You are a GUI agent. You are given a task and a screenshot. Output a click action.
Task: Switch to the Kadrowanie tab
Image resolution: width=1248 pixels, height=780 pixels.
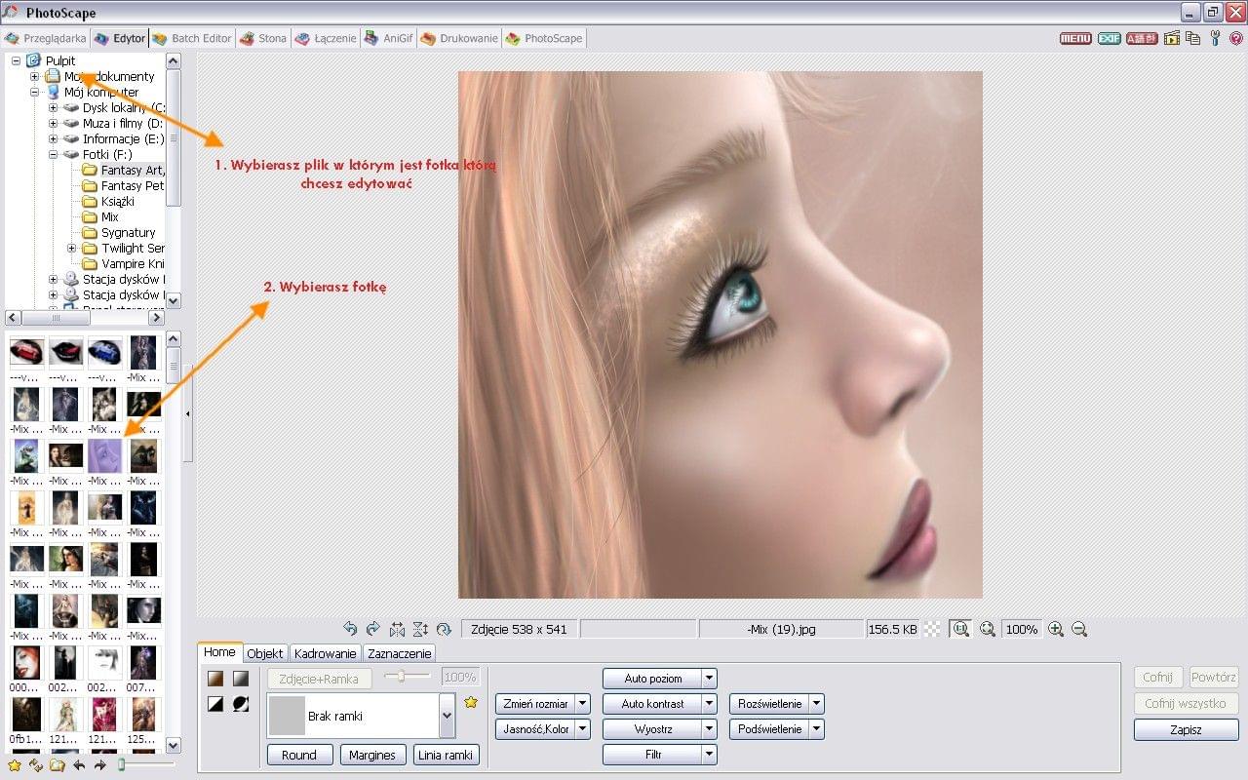click(326, 653)
